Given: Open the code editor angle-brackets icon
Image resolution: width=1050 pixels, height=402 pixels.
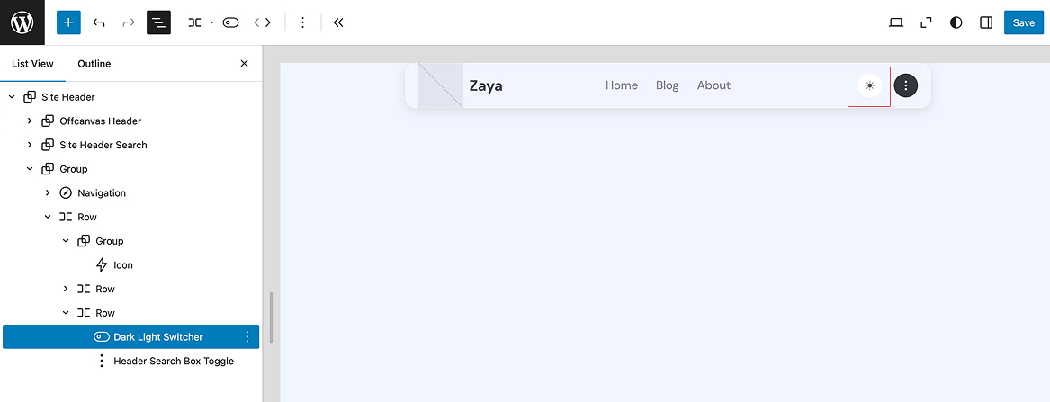Looking at the screenshot, I should (x=263, y=22).
